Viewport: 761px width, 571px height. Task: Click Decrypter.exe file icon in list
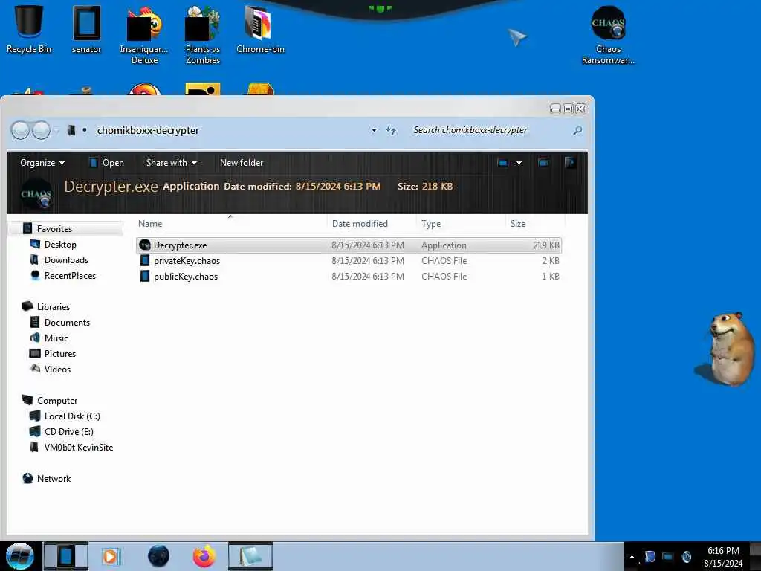click(x=145, y=245)
